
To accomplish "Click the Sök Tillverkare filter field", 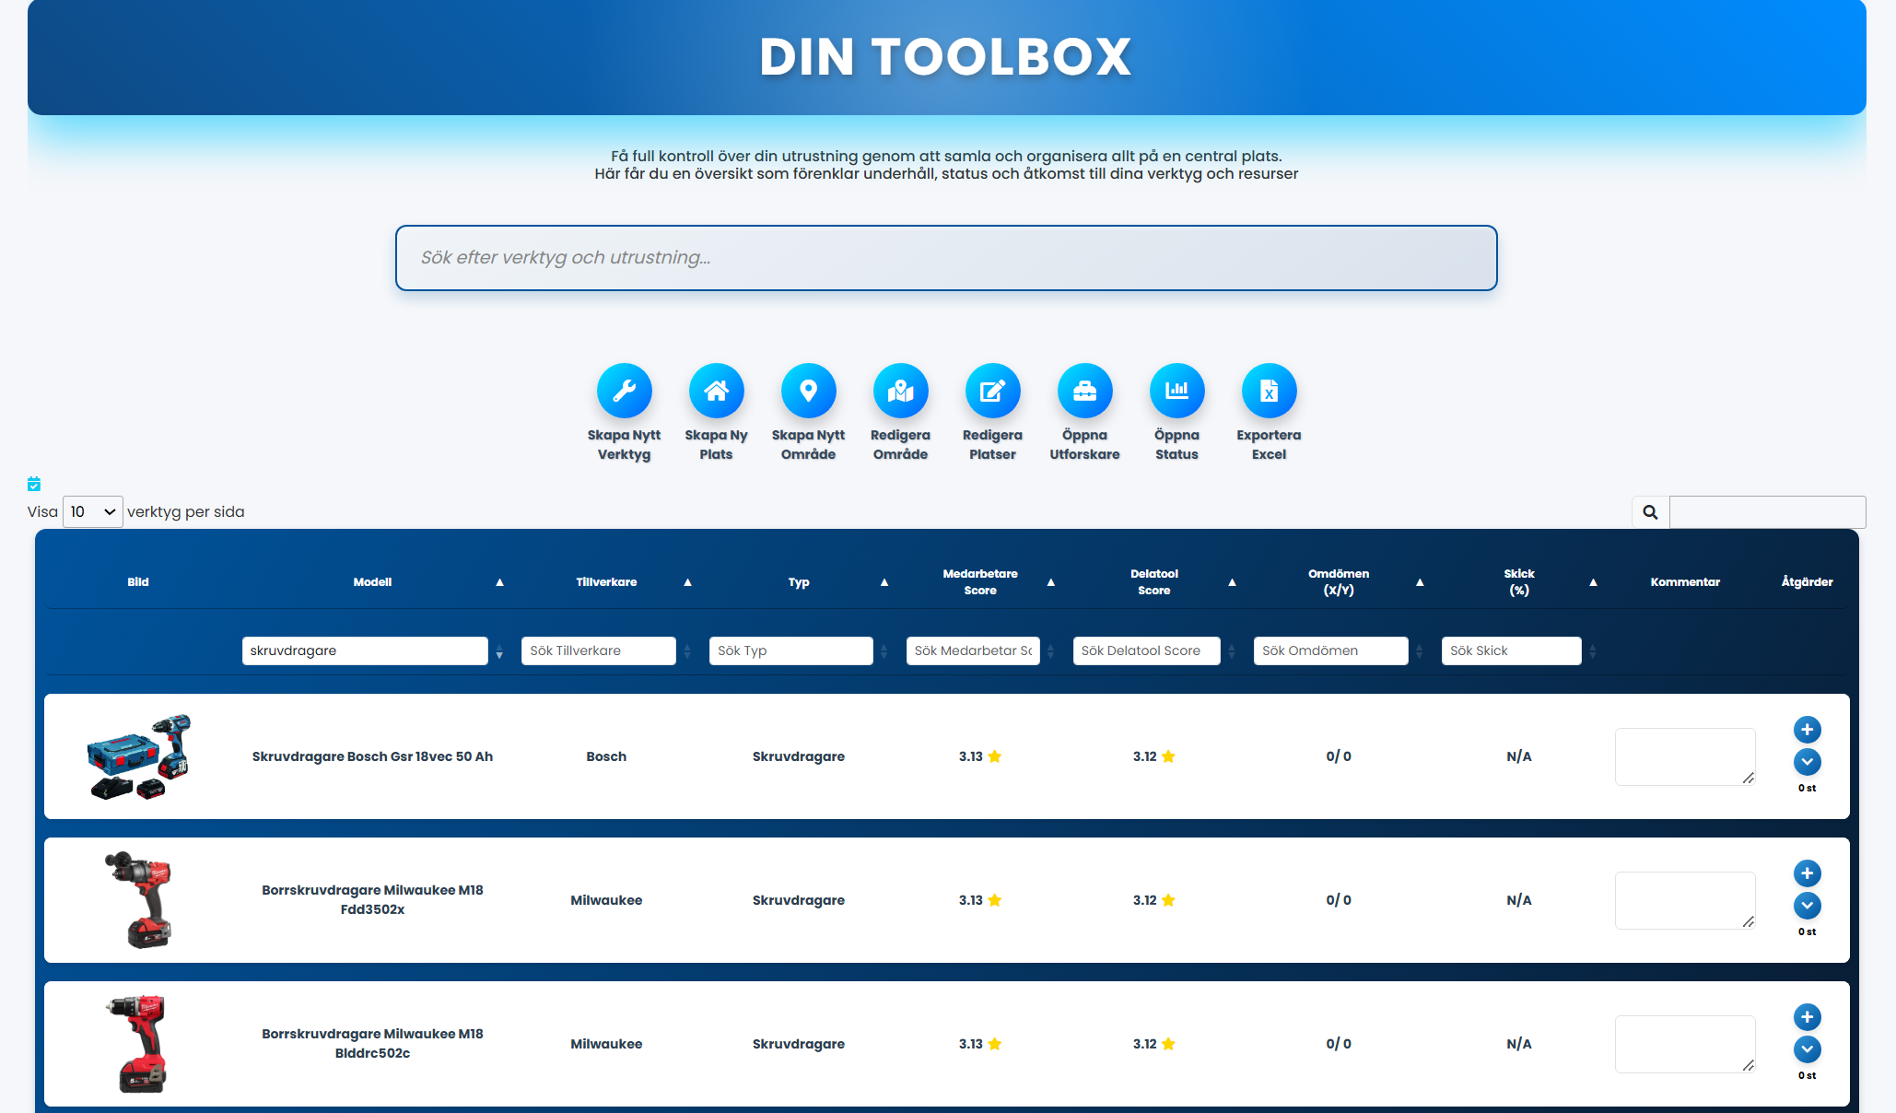I will [598, 650].
